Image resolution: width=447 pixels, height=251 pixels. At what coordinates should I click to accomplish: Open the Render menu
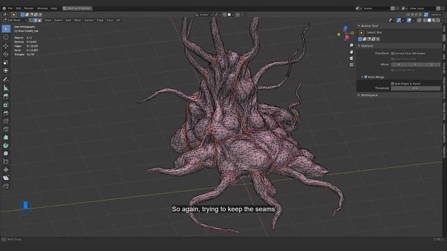(29, 8)
